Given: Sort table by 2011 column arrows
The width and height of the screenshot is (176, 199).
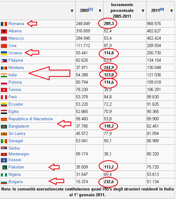Looking at the screenshot, I should click(x=171, y=11).
